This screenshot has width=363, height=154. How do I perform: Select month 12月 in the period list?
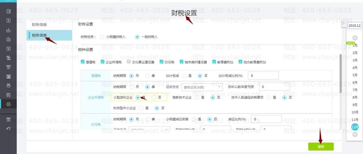coord(355,127)
